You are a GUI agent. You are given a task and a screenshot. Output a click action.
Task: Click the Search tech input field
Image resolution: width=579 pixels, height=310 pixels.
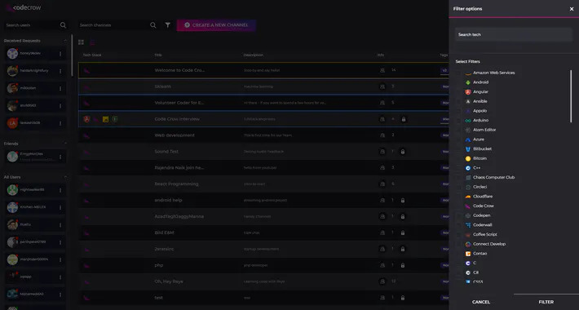[514, 35]
